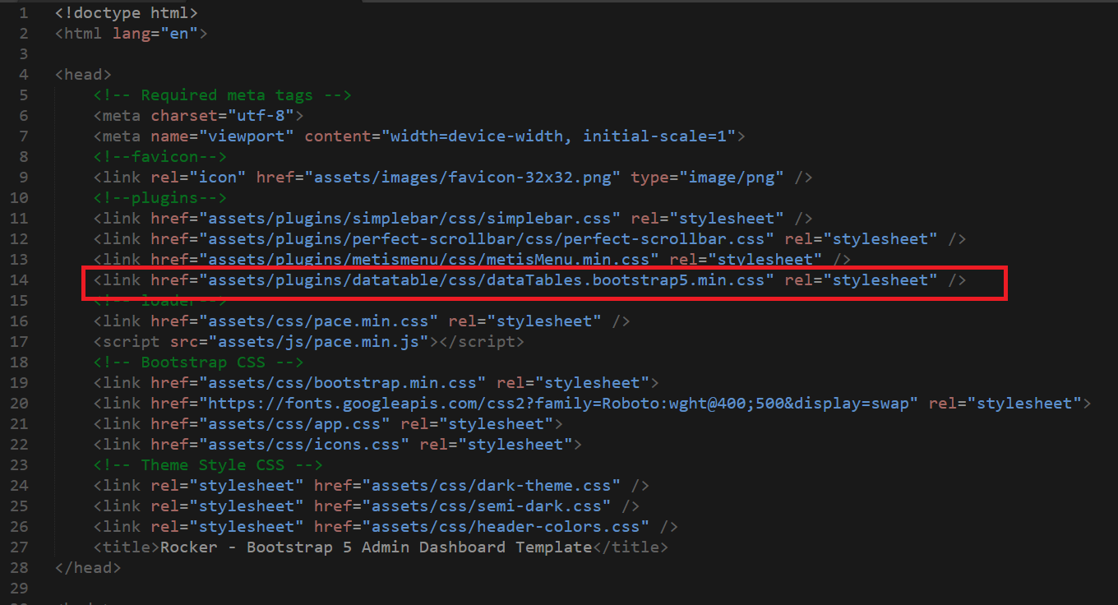Click the "stylesheet" value on the Google Fonts line
The width and height of the screenshot is (1118, 605).
tap(1024, 404)
